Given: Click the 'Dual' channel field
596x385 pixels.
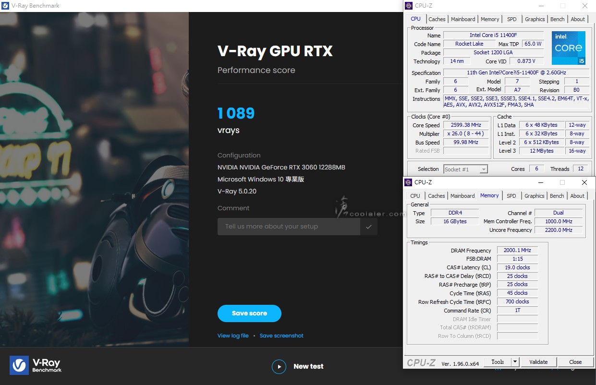Looking at the screenshot, I should point(559,213).
